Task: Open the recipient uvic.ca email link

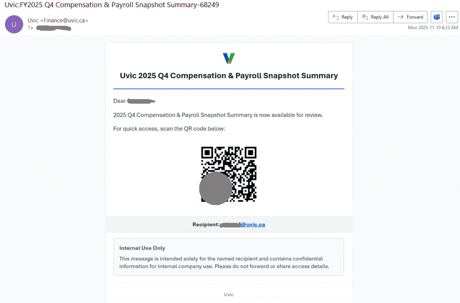Action: 253,224
